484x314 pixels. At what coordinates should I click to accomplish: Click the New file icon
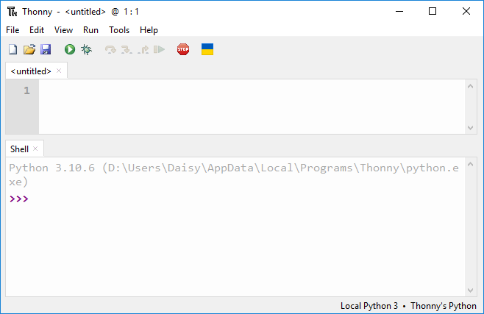tap(13, 49)
